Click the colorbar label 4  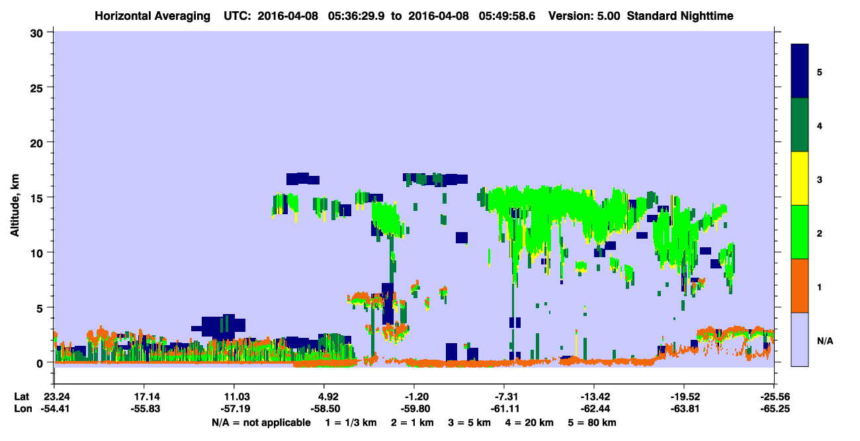coord(820,125)
